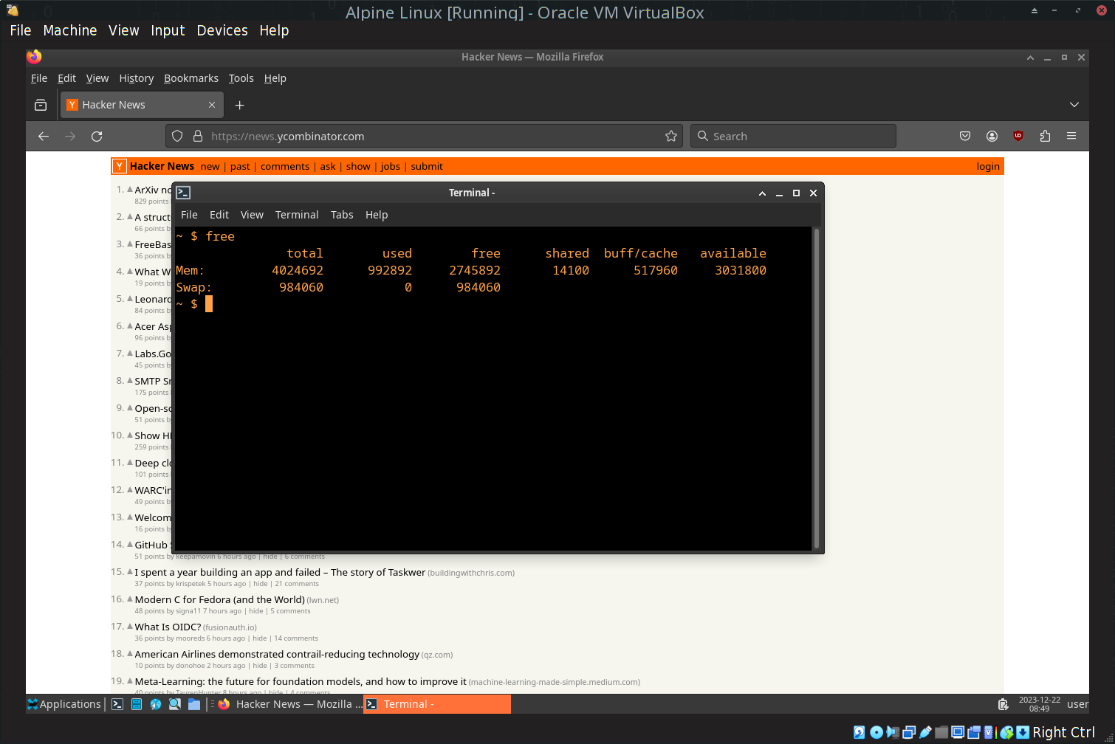Screen dimensions: 1115x744
Task: Click the Hacker News login link
Action: 988,166
